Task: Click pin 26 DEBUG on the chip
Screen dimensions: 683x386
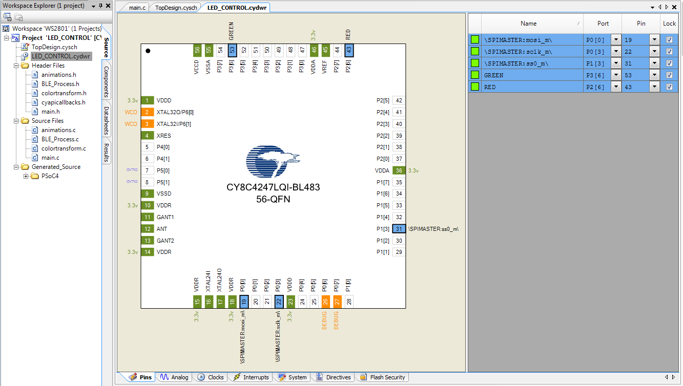Action: [x=325, y=302]
